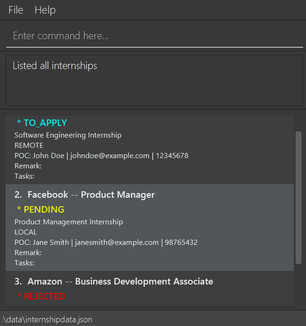
Task: Click John Doe's POC contact line
Action: (101, 156)
